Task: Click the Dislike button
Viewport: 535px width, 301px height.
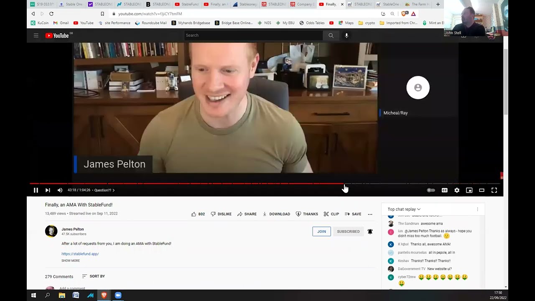Action: [x=221, y=214]
